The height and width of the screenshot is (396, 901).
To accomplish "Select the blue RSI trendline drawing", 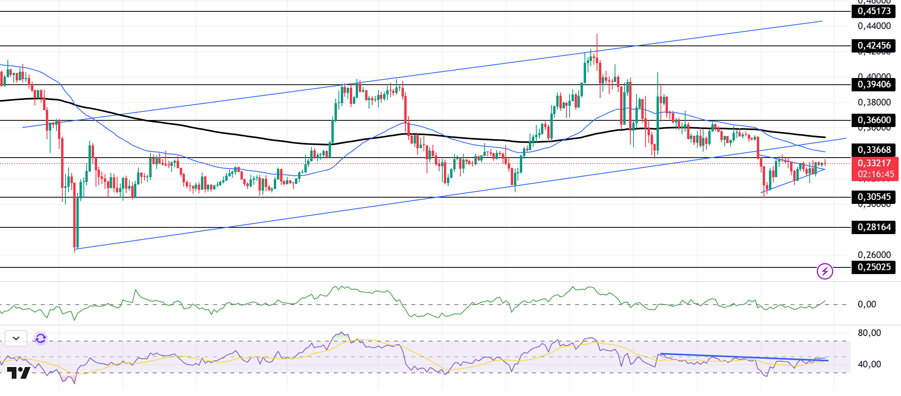I will 744,357.
